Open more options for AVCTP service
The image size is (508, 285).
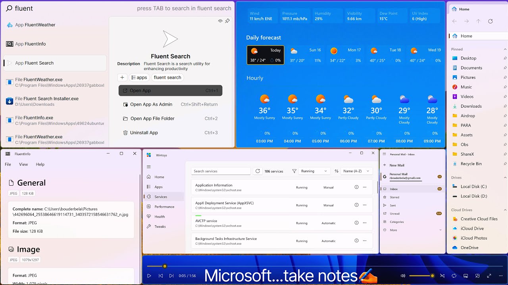[x=365, y=223]
